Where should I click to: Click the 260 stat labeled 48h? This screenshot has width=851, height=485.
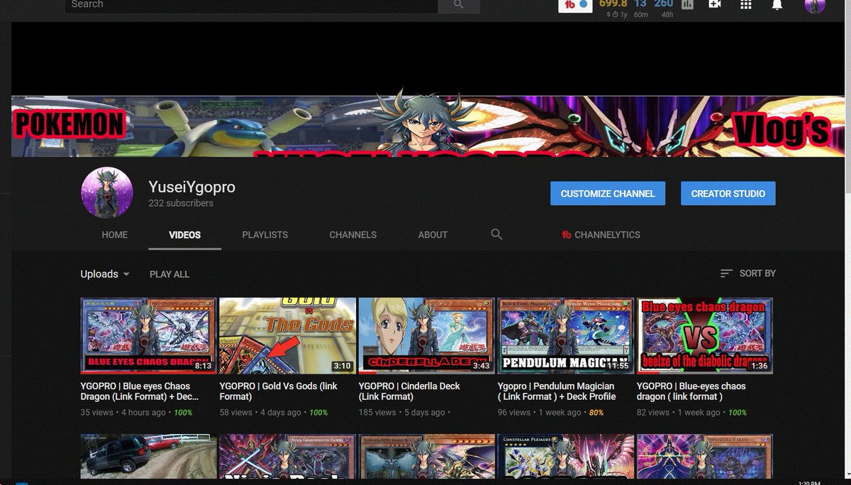664,4
